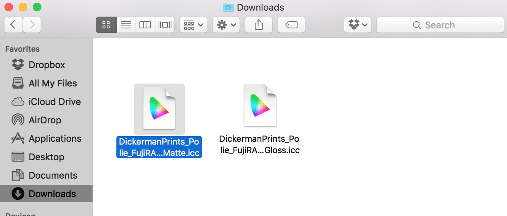This screenshot has height=216, width=507.
Task: Go back to previous folder
Action: [13, 25]
